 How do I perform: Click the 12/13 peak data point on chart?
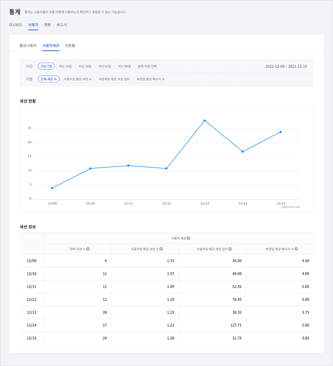pyautogui.click(x=205, y=121)
